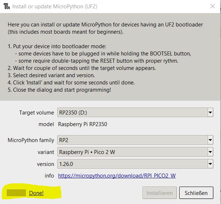Expand the Target volume dropdown arrow
Image resolution: width=221 pixels, height=204 pixels.
210,113
